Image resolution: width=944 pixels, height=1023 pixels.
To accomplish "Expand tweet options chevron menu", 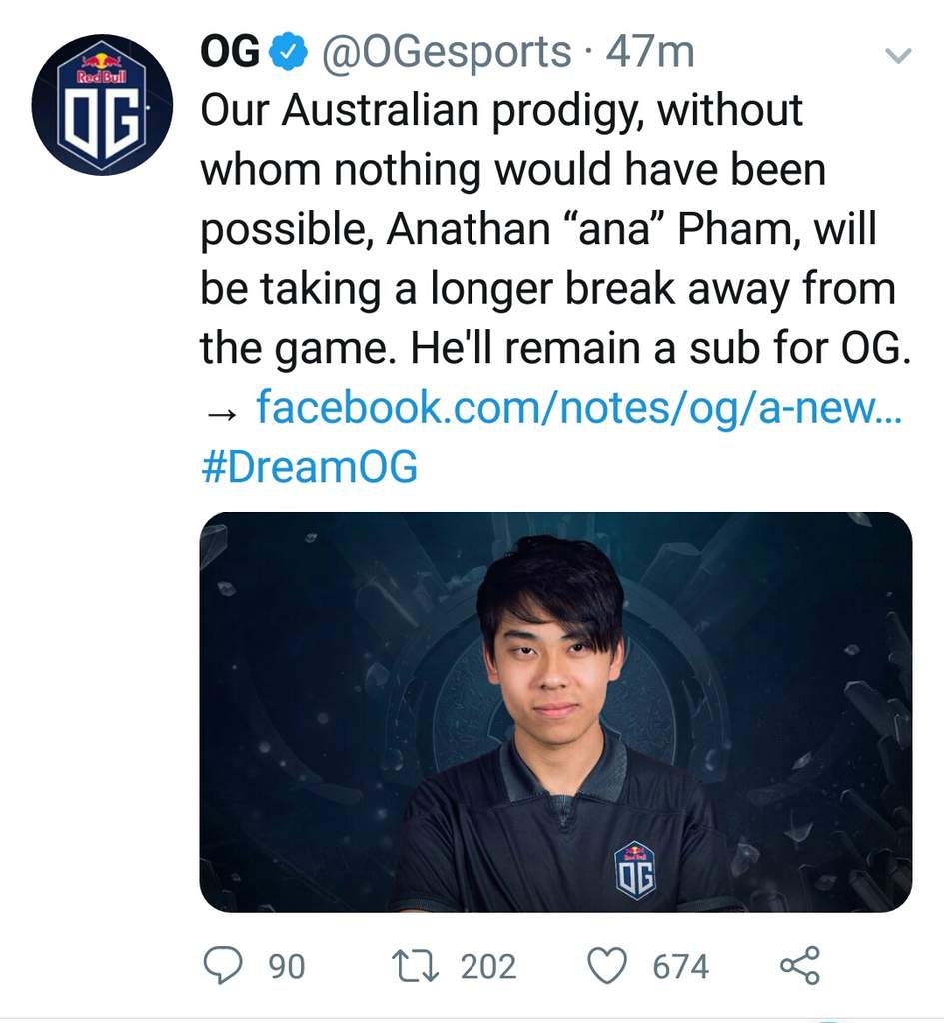I will point(898,56).
